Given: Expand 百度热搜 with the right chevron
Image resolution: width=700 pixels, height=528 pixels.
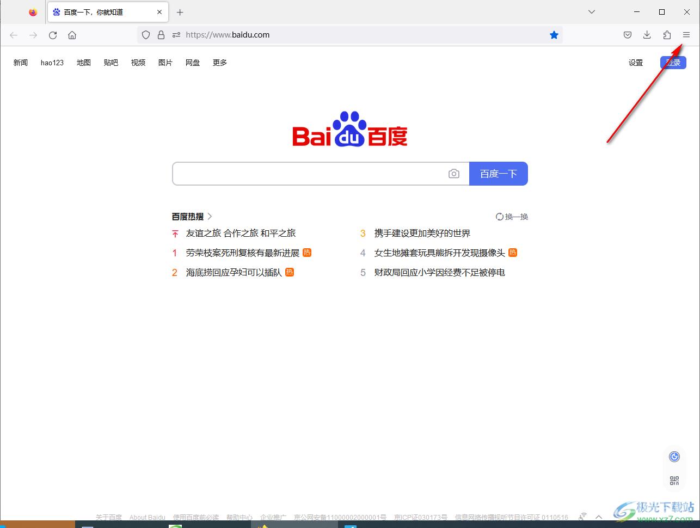Looking at the screenshot, I should 210,217.
